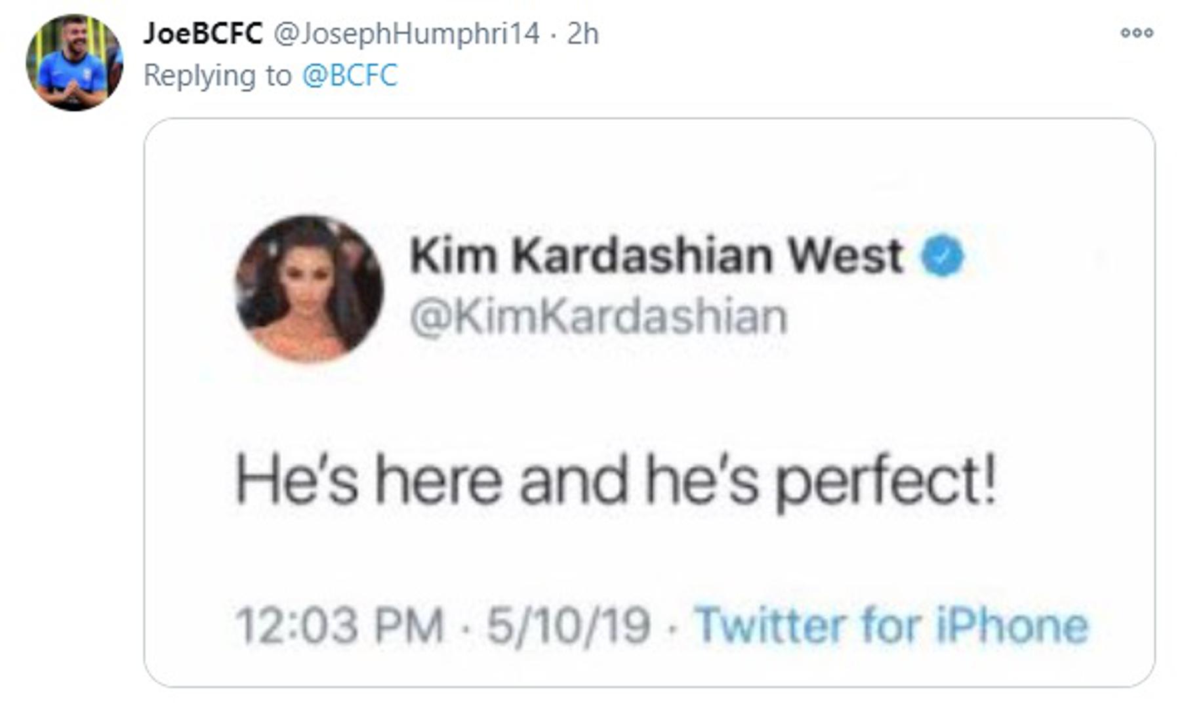1182x708 pixels.
Task: Click the Twitter for iPhone source link
Action: [x=891, y=625]
